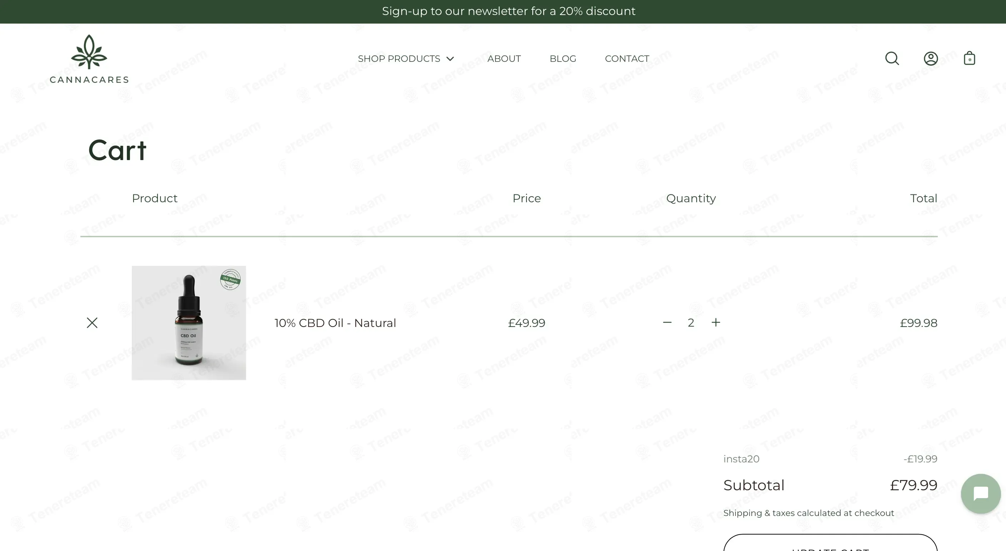Click the £99.98 line total
Image resolution: width=1006 pixels, height=551 pixels.
point(918,323)
